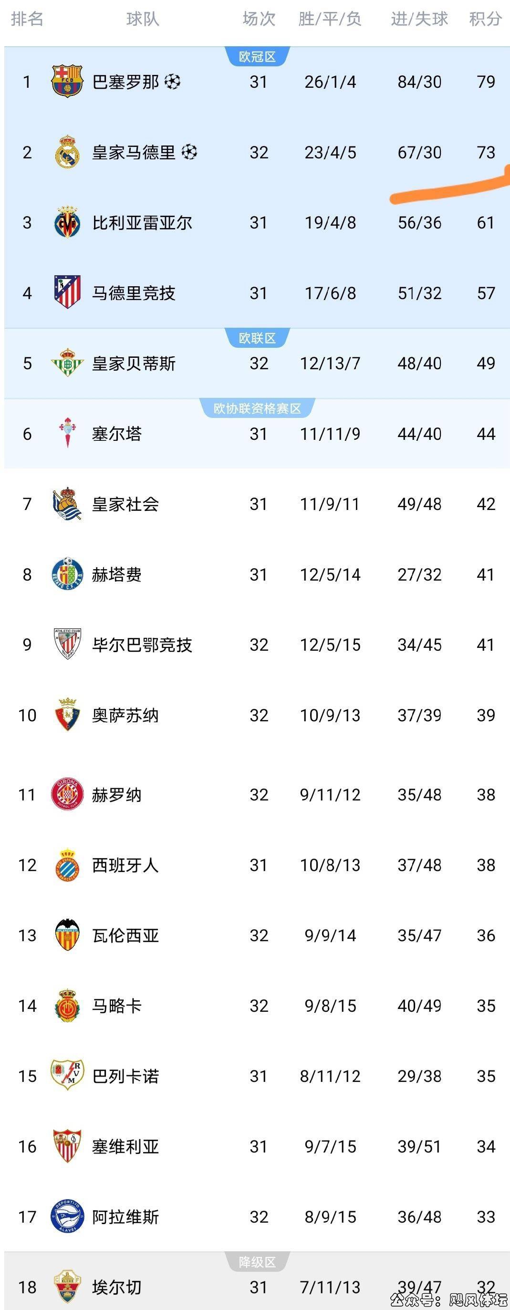Click the Barcelona club crest

pos(67,82)
